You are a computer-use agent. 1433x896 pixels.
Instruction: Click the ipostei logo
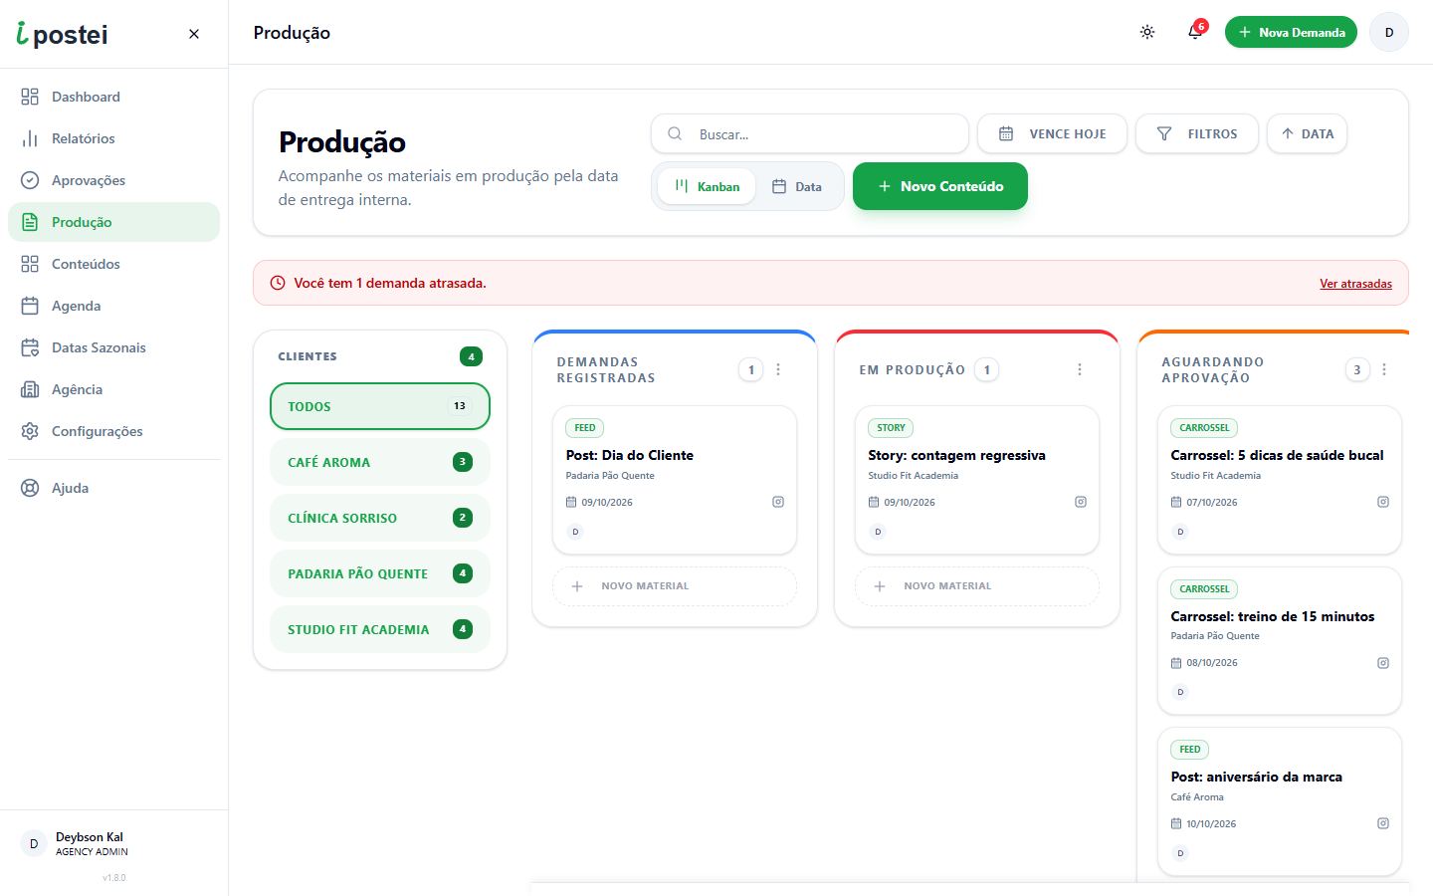click(62, 34)
